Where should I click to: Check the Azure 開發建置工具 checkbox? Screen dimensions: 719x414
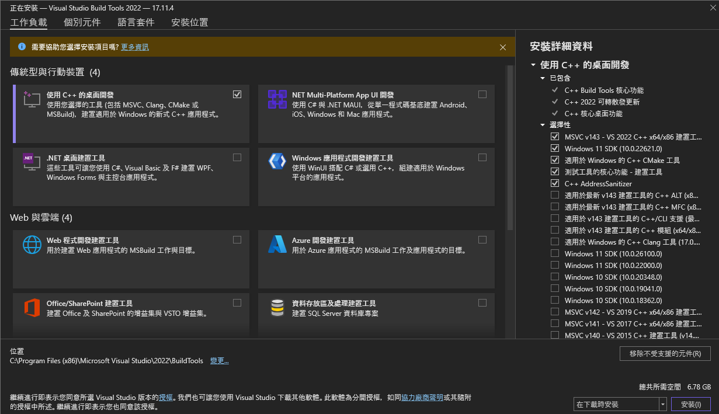[x=482, y=239]
